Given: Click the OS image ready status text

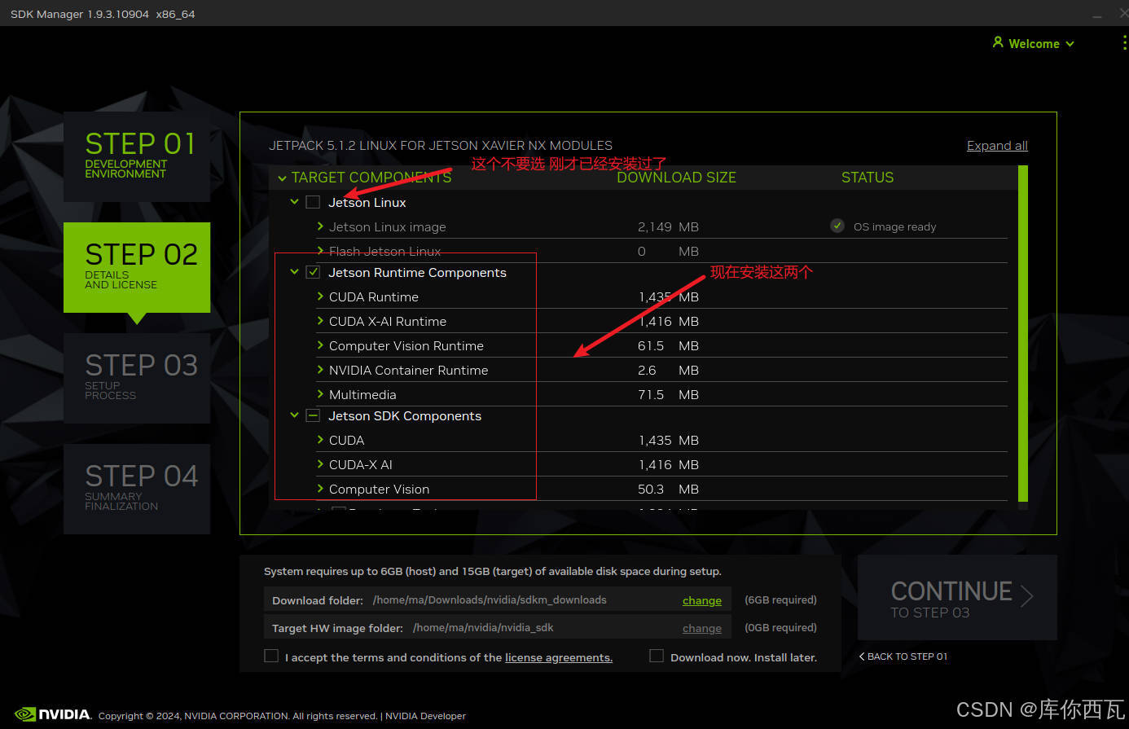Looking at the screenshot, I should (895, 227).
